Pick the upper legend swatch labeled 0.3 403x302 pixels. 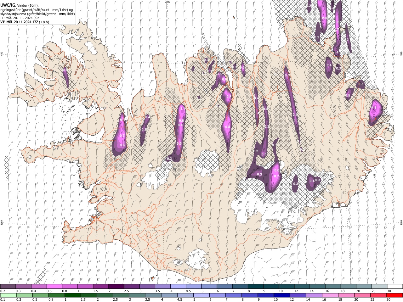(x=23, y=286)
